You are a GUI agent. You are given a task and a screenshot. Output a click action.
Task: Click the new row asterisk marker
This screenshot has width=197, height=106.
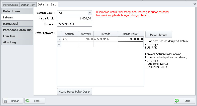[x=59, y=44]
